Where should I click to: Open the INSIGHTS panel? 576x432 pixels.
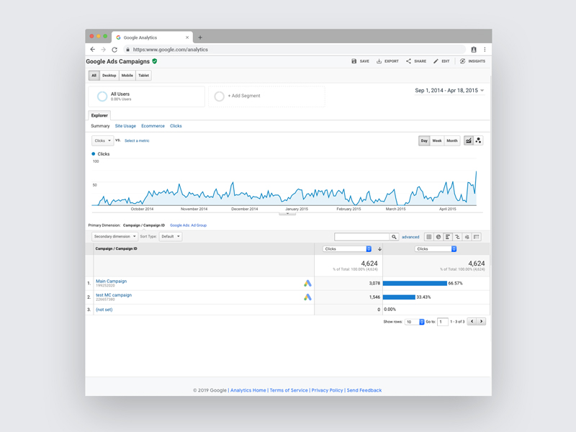(472, 61)
